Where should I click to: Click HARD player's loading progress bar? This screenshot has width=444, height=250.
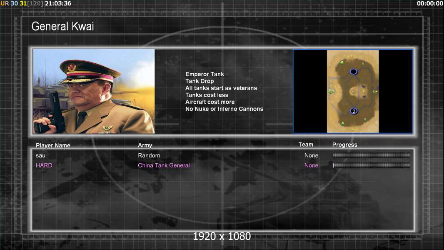click(x=372, y=165)
